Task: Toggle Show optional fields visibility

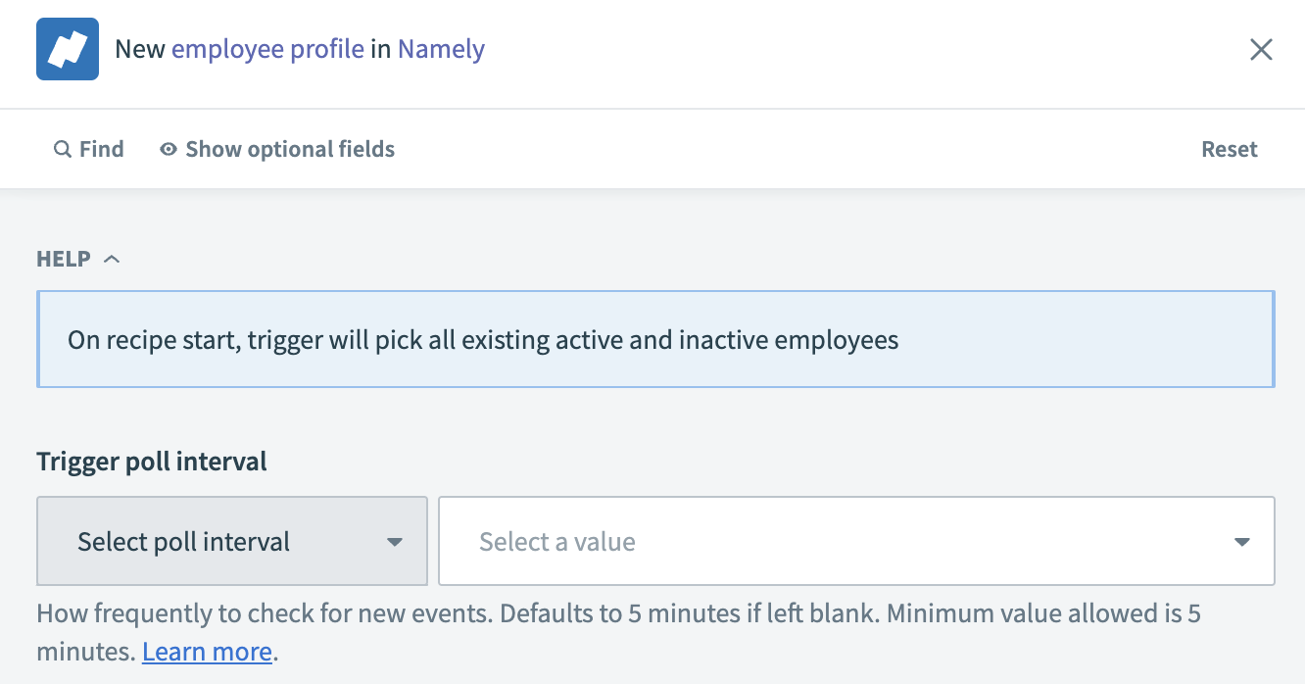Action: click(277, 148)
